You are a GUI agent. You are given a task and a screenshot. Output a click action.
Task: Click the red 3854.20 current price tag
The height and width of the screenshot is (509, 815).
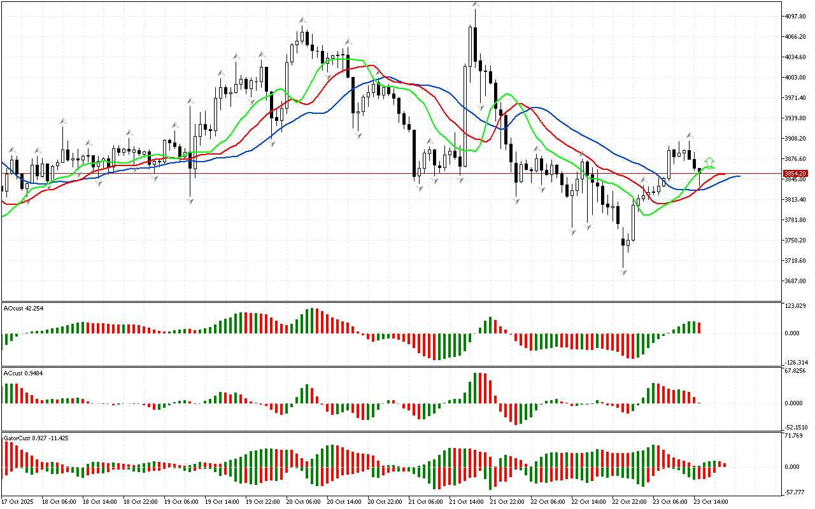[x=795, y=173]
